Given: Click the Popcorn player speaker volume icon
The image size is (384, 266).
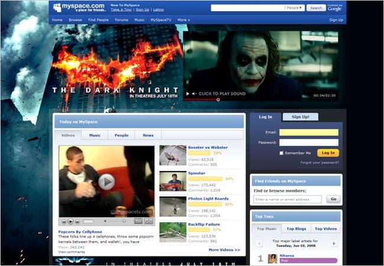Looking at the screenshot, I should click(x=105, y=221).
